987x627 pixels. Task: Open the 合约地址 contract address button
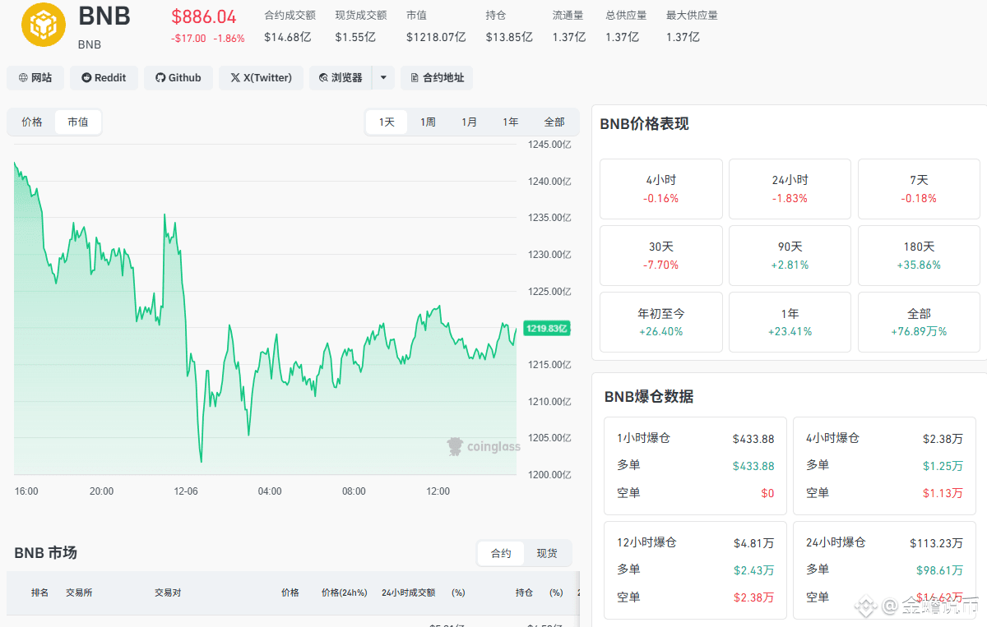pyautogui.click(x=437, y=78)
